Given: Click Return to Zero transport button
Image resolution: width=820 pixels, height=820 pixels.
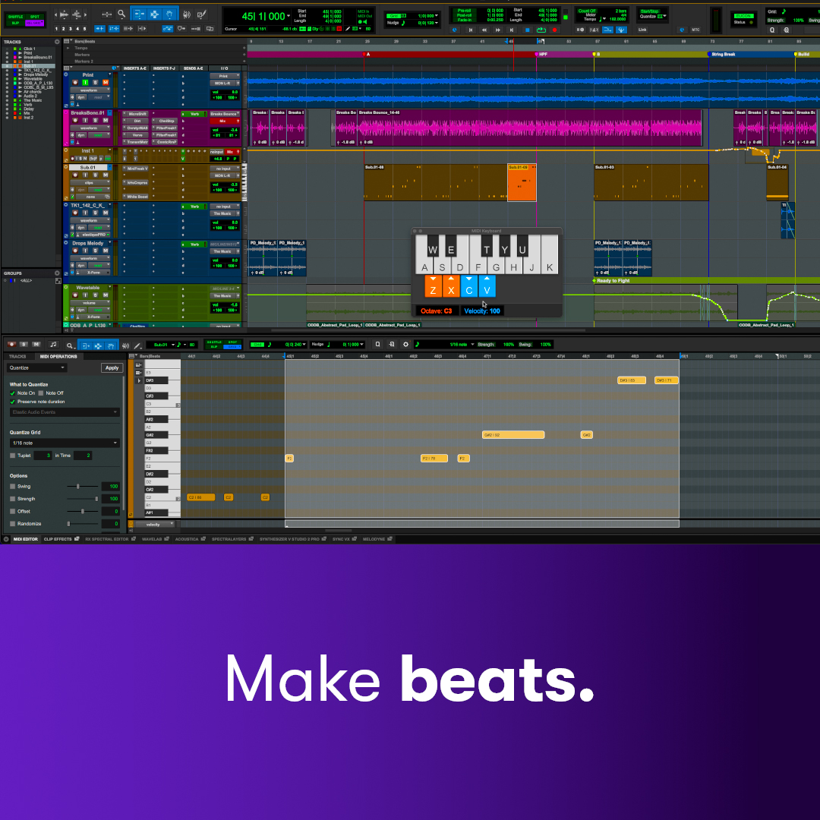Looking at the screenshot, I should click(x=470, y=30).
